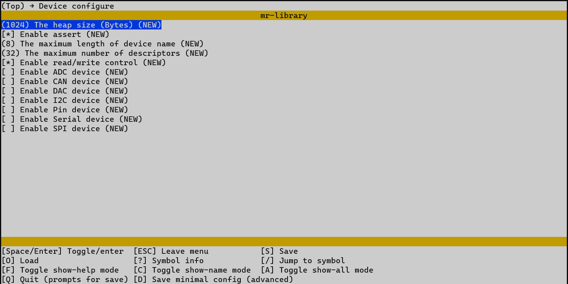Click the [O] Load shortcut hint
This screenshot has width=568, height=284.
[x=20, y=261]
